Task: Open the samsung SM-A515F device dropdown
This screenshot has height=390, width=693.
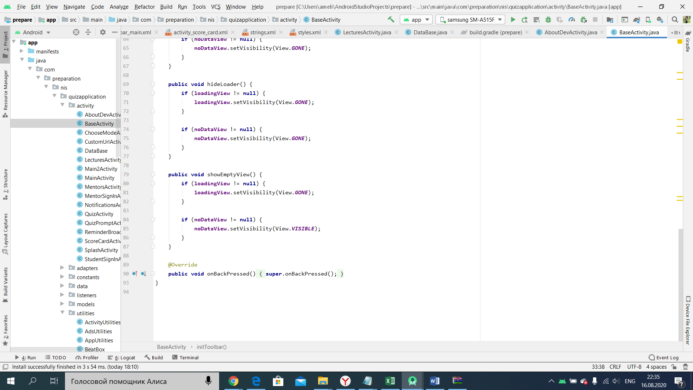Action: [470, 19]
